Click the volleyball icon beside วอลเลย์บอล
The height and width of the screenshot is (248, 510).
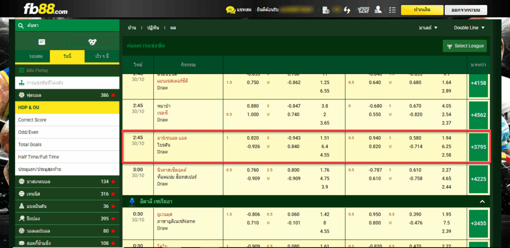click(x=22, y=231)
